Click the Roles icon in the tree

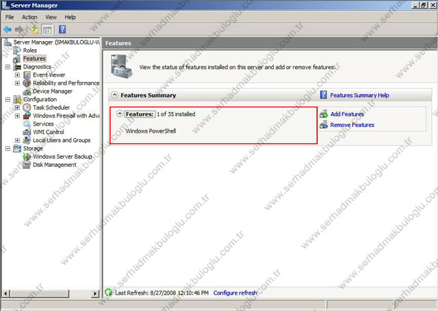pyautogui.click(x=17, y=50)
